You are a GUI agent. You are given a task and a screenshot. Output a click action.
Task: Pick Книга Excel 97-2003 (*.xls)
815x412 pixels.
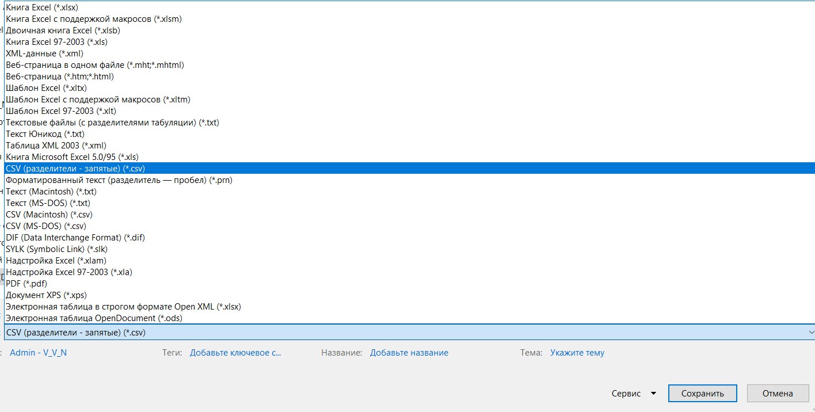click(409, 42)
